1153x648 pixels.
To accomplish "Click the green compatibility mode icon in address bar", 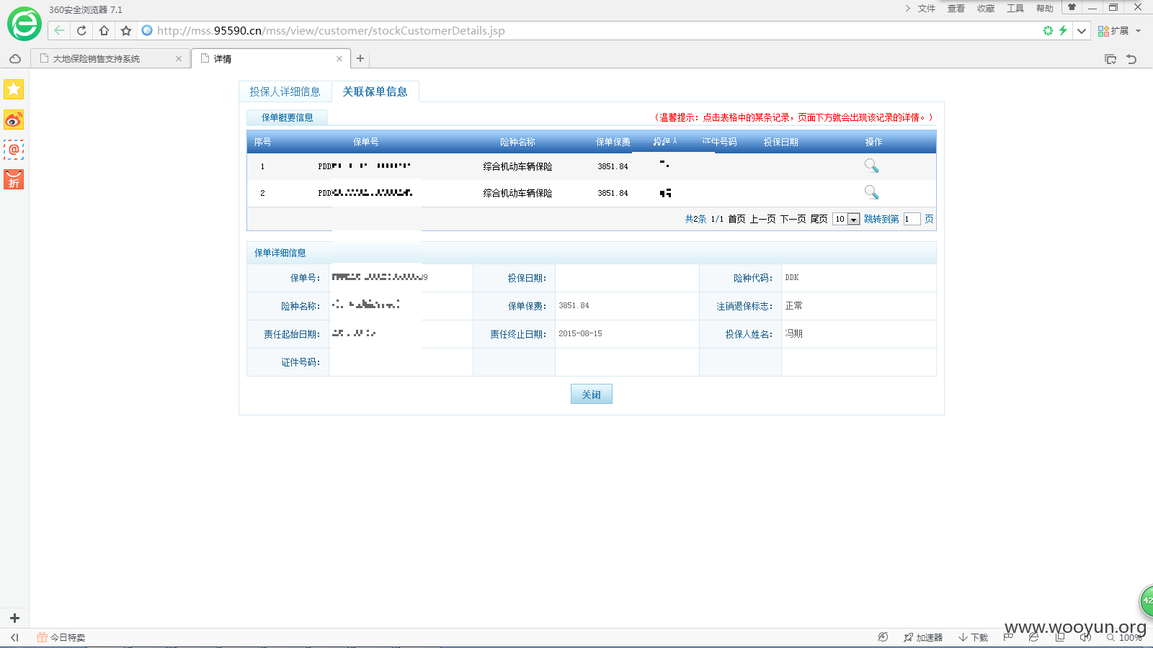I will (1048, 30).
